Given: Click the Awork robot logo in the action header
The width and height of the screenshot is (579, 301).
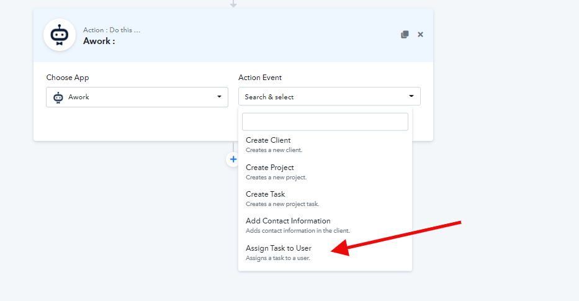Looking at the screenshot, I should point(60,35).
